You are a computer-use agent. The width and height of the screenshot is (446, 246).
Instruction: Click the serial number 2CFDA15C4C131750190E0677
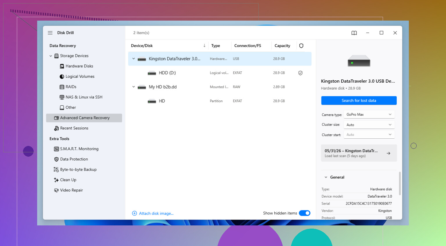[369, 204]
